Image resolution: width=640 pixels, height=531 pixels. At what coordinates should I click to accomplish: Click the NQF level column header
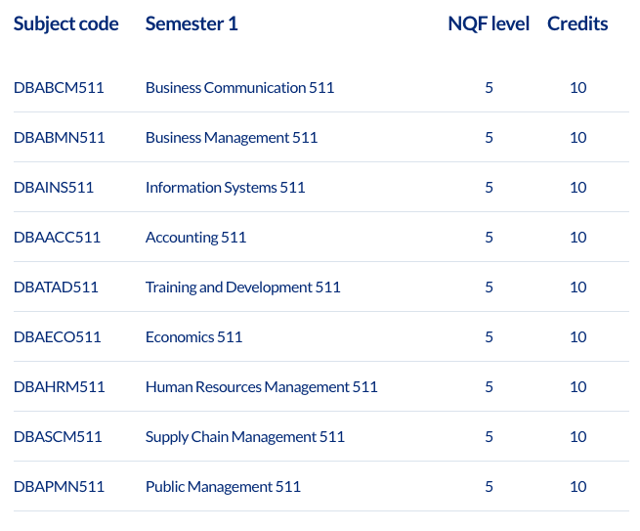(x=489, y=23)
